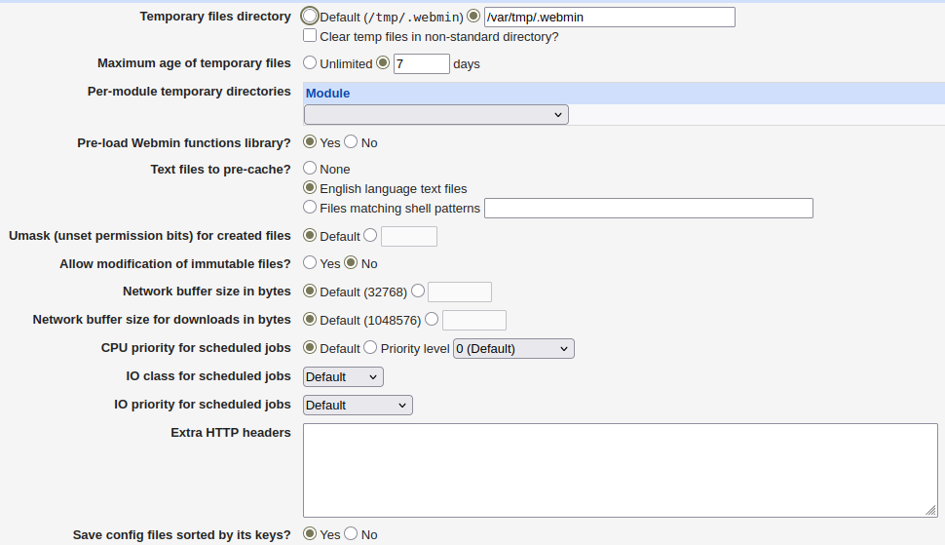Select Default (1048576) download buffer size

tap(310, 319)
